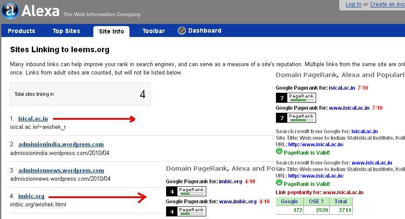Click PageRank 4 badge for imbic.org
Image resolution: width=405 pixels, height=219 pixels.
186,192
